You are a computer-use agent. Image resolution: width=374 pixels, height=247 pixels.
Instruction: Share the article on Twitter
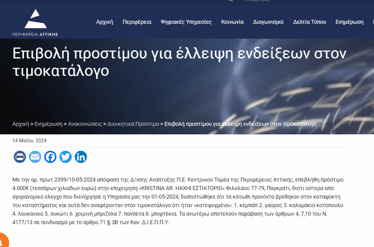coord(66,157)
